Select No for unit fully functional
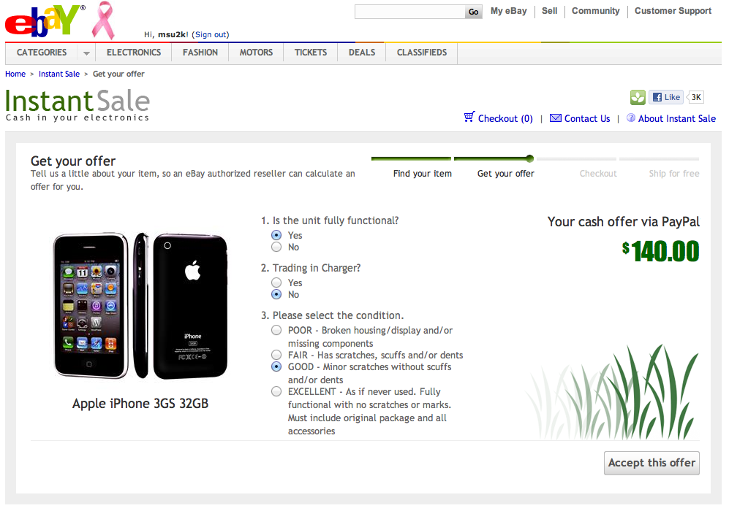Screen dimensions: 729x511 (276, 247)
